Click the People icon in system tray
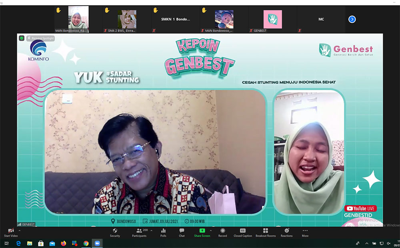 coord(358,244)
